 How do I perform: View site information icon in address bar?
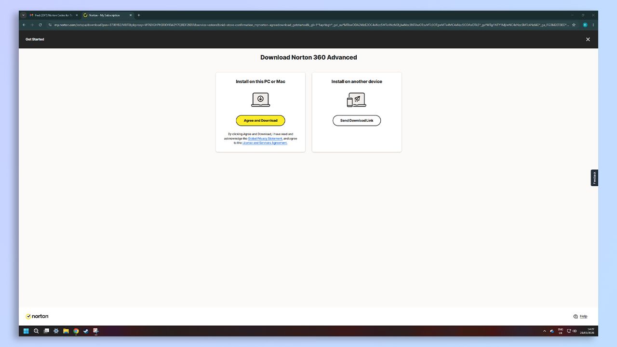(x=50, y=25)
